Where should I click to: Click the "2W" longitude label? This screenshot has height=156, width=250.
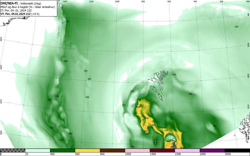[x=221, y=1]
